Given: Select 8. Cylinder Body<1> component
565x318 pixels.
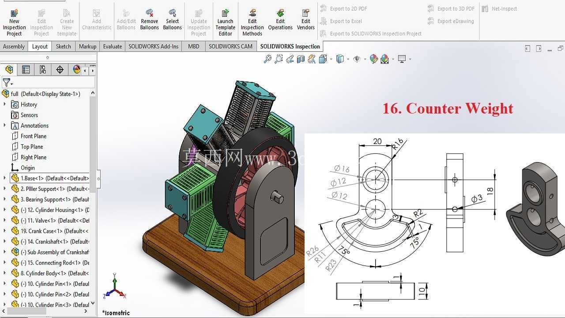Looking at the screenshot, I should (50, 273).
